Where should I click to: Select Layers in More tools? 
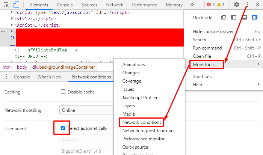click(149, 106)
